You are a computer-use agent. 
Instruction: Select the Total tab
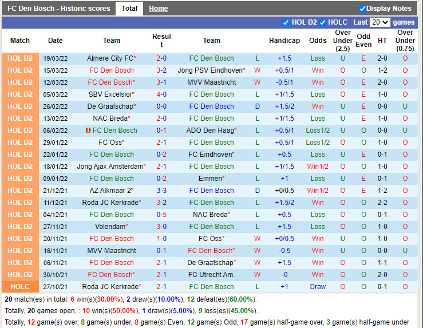tap(129, 9)
